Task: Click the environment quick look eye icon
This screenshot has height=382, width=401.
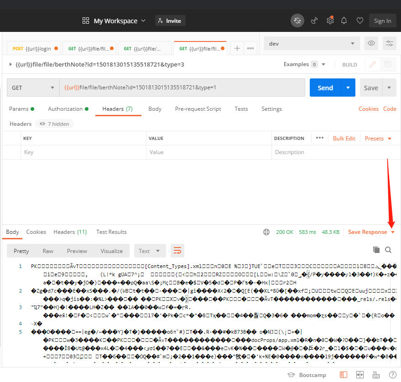Action: coord(371,43)
